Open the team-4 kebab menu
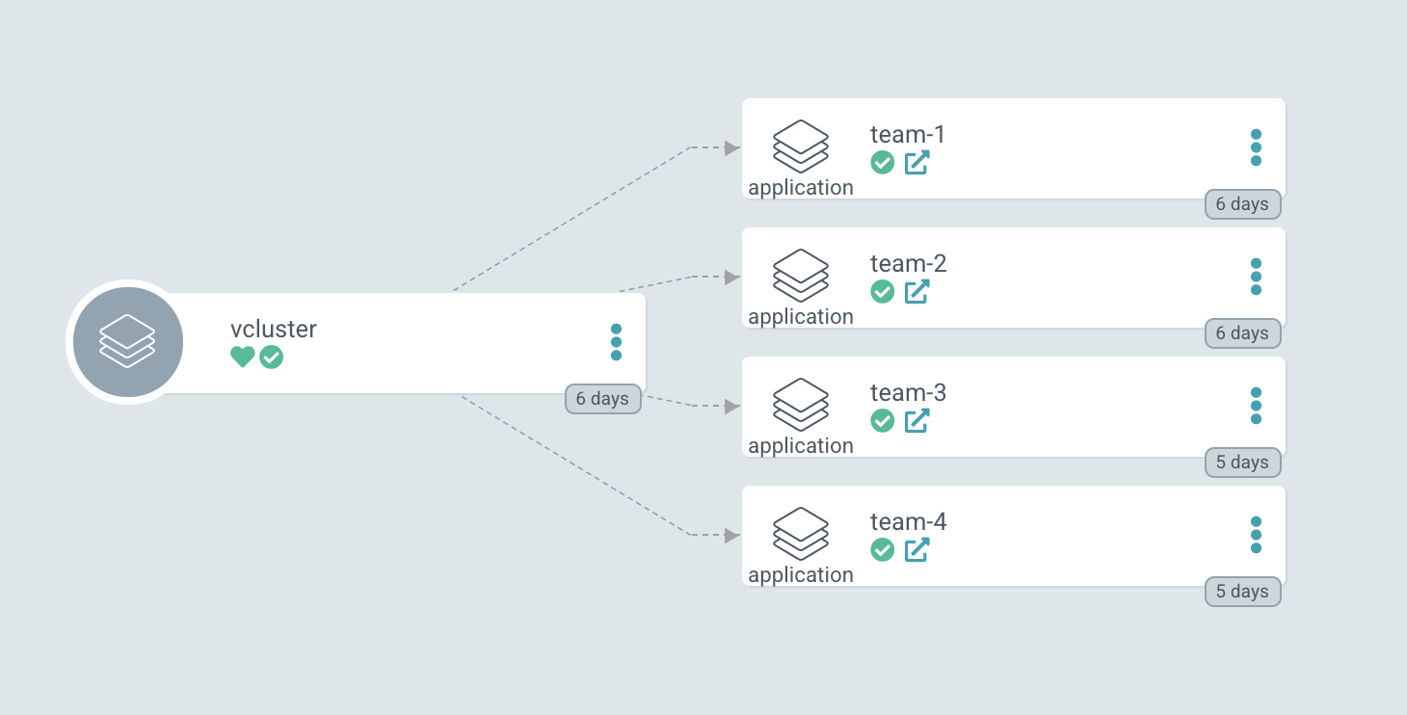Screen dimensions: 1407x715 click(1256, 535)
